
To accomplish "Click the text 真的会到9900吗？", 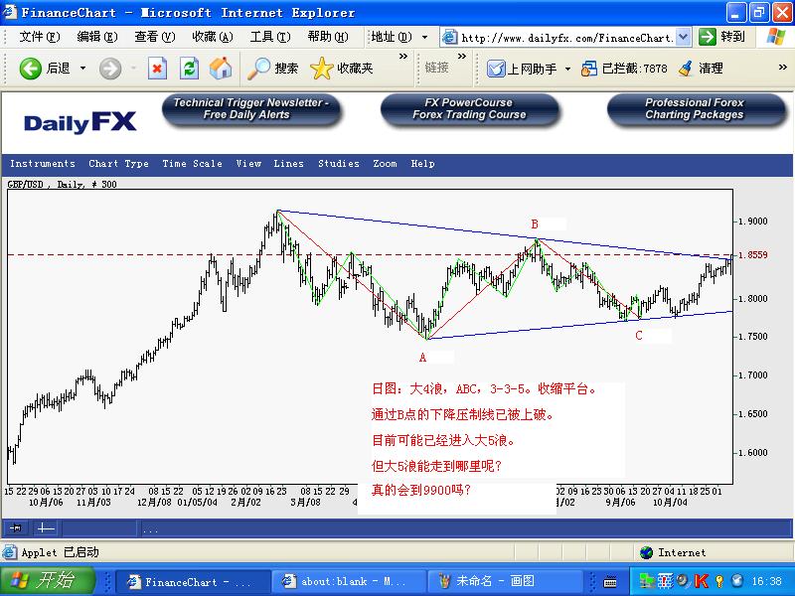I will click(420, 490).
